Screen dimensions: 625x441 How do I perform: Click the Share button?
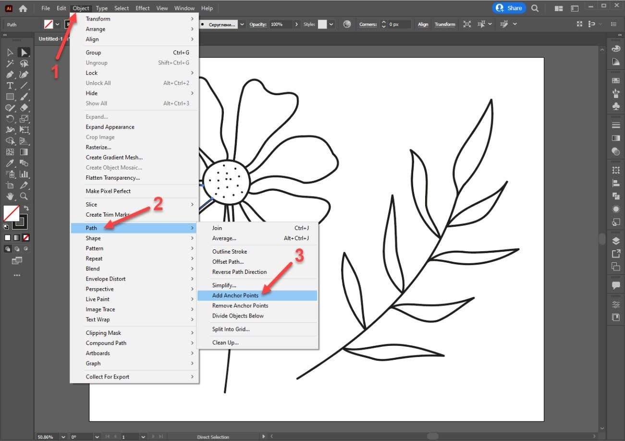point(509,8)
